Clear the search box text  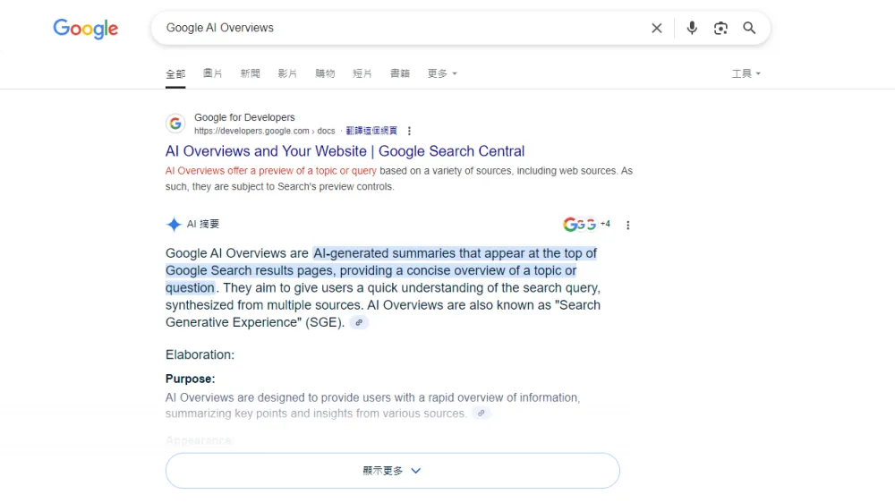click(x=656, y=28)
